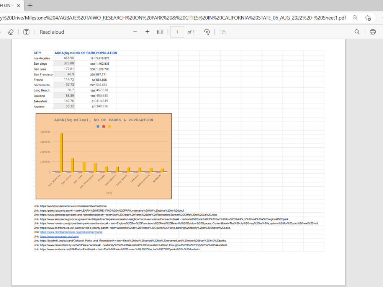Click the Oakland city cell

39,96
